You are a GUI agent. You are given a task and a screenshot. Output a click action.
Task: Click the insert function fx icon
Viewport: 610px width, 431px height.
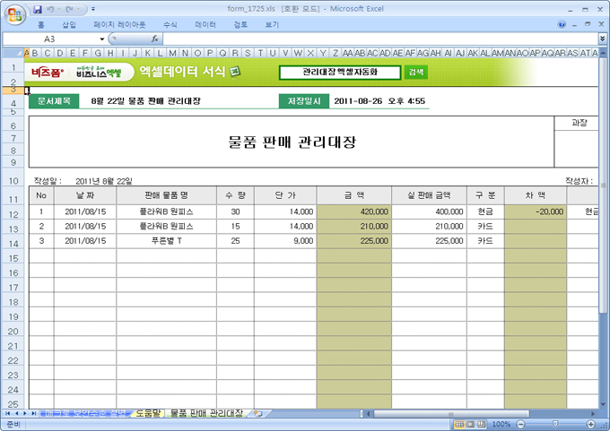point(155,39)
